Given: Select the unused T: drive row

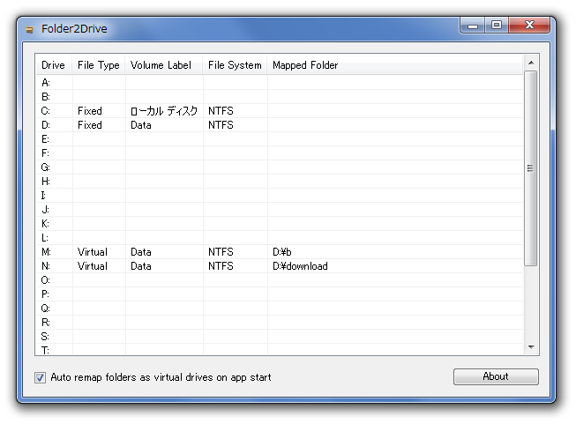Looking at the screenshot, I should click(x=280, y=350).
